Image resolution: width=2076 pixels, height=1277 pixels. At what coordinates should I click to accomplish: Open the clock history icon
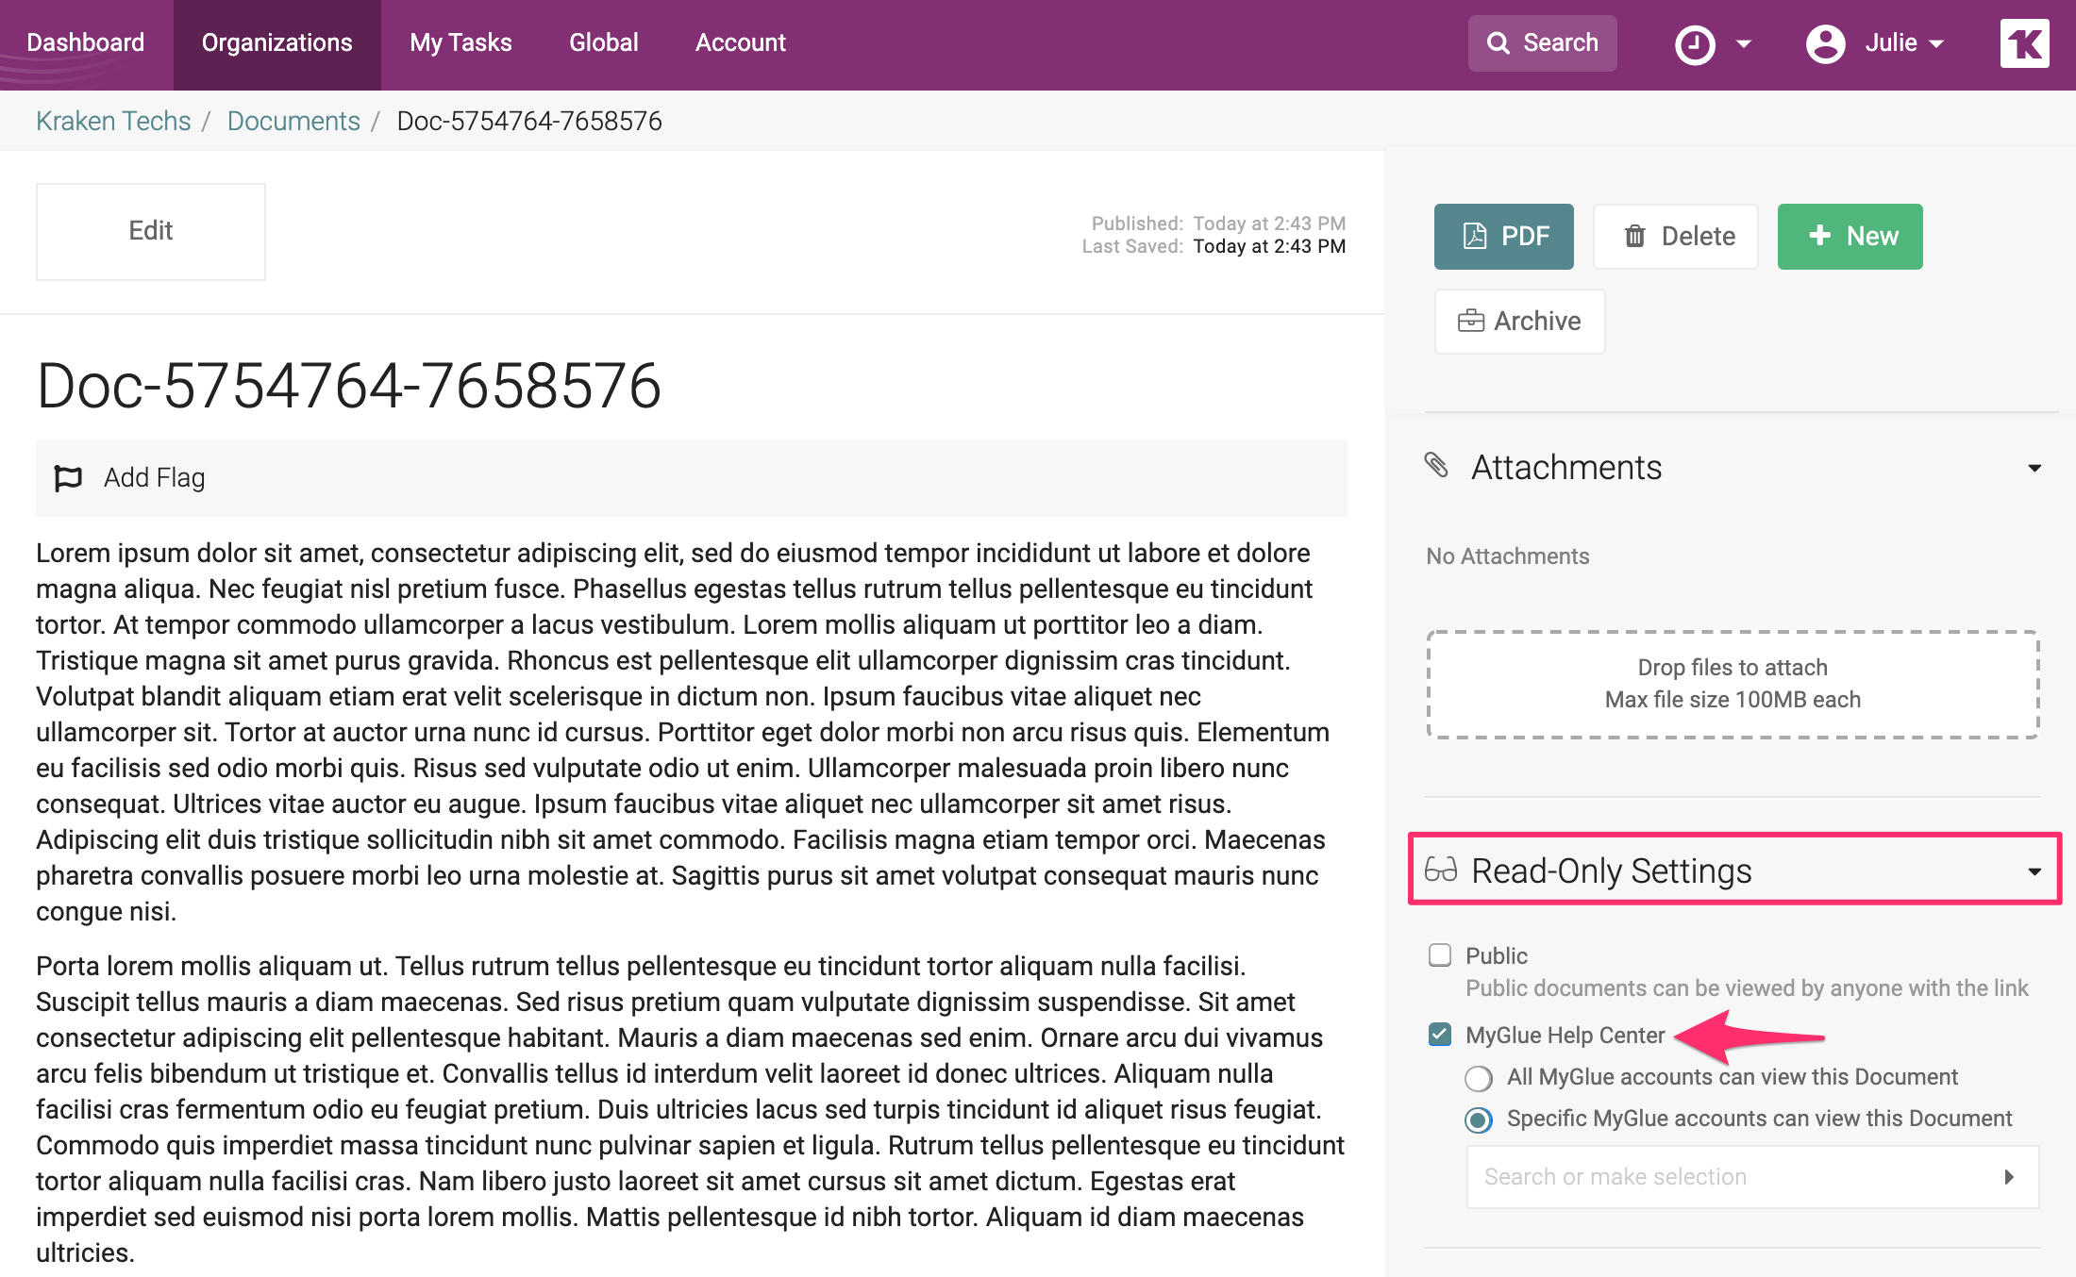[1695, 43]
